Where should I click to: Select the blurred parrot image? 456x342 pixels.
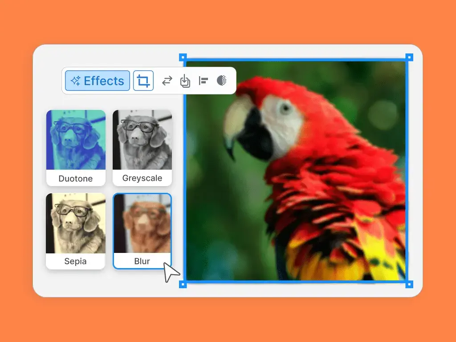point(296,171)
